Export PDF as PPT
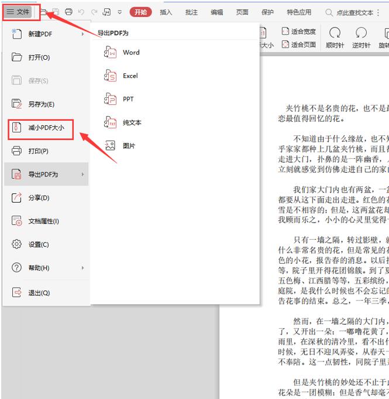Image resolution: width=389 pixels, height=399 pixels. point(128,99)
